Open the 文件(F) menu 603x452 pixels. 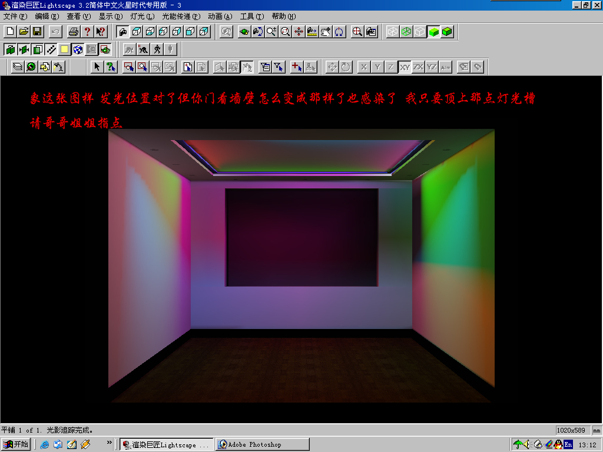(x=15, y=16)
